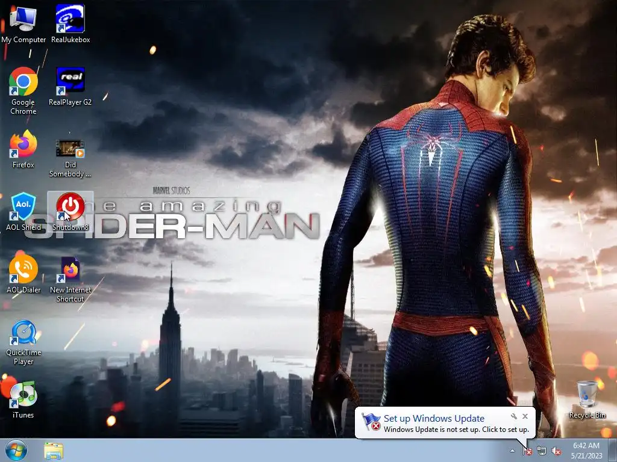
Task: Open the AOL Dialer shortcut
Action: (23, 274)
